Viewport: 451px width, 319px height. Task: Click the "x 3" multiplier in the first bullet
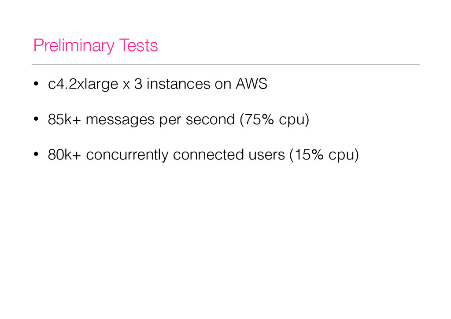(x=133, y=84)
